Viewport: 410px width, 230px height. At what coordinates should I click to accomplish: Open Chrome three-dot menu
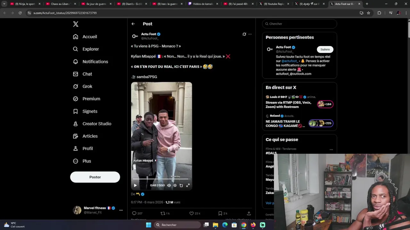(406, 13)
